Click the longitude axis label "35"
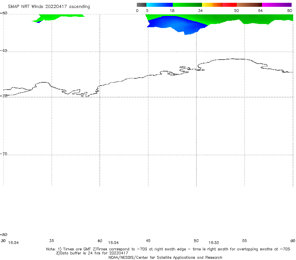The image size is (296, 260). pyautogui.click(x=52, y=240)
